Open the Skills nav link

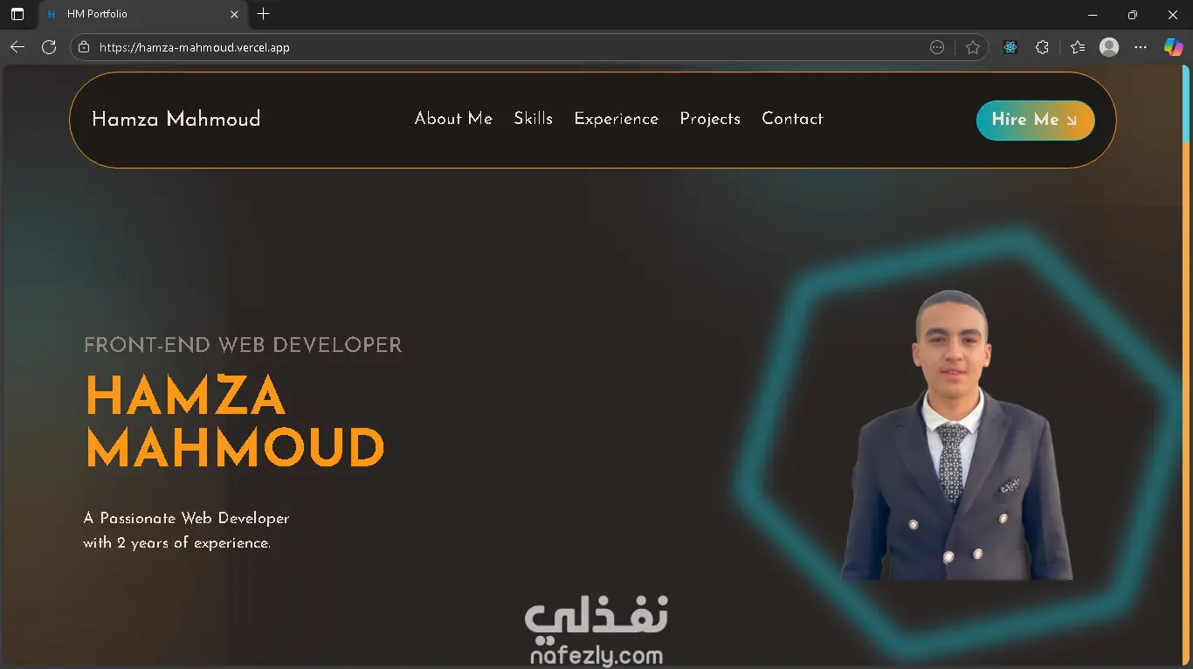tap(533, 119)
